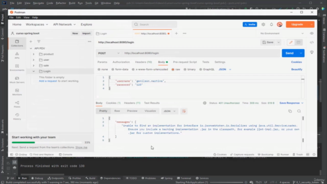Viewport: 327px width, 184px height.
Task: Click the Cookies link under Send
Action: [296, 62]
